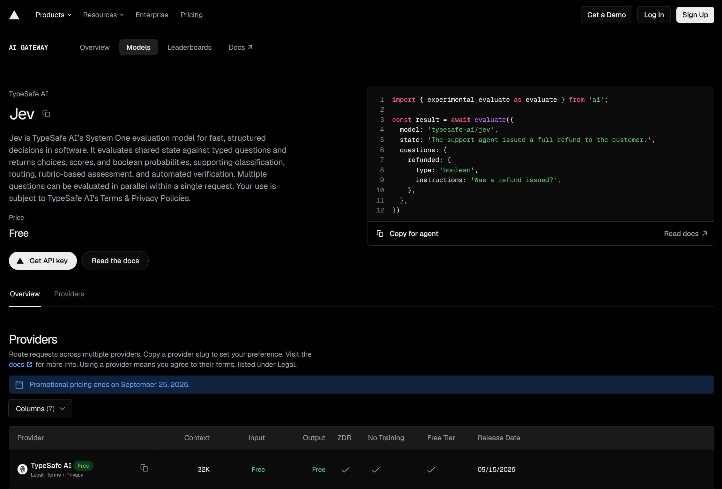Image resolution: width=722 pixels, height=489 pixels.
Task: Open the Columns (7) dropdown
Action: point(40,409)
